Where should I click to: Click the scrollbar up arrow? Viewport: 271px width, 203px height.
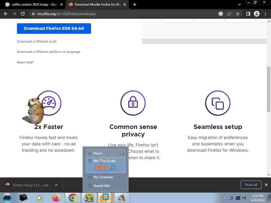tap(269, 21)
